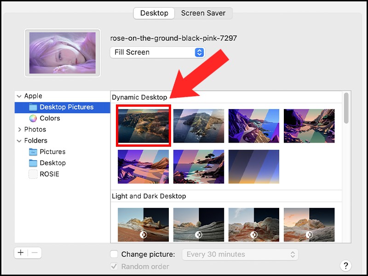The width and height of the screenshot is (368, 276).
Task: Collapse the Apple section in sidebar
Action: [19, 96]
